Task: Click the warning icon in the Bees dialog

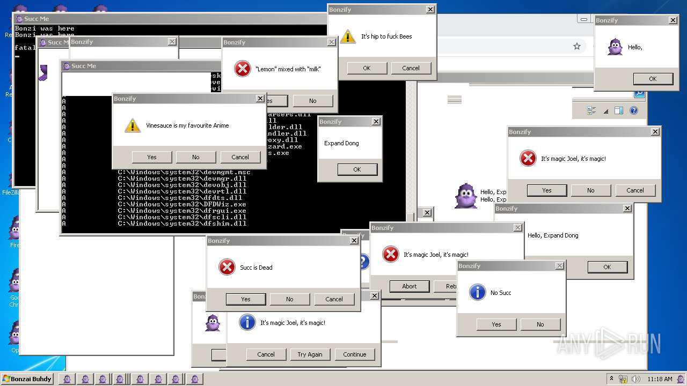Action: pos(348,36)
